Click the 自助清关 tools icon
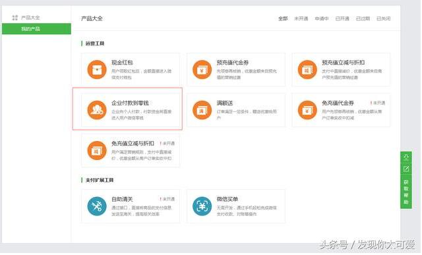The image size is (422, 255). 97,206
